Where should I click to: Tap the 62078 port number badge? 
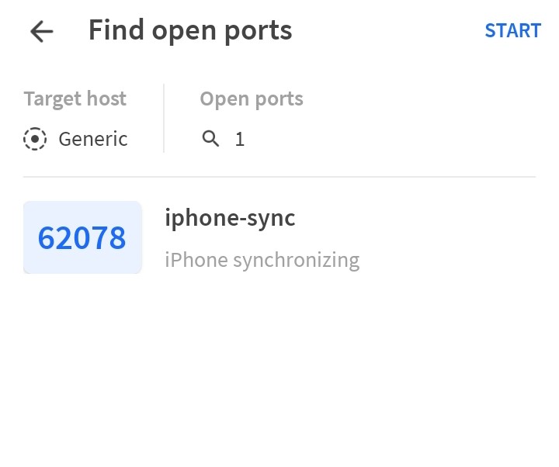(x=82, y=237)
